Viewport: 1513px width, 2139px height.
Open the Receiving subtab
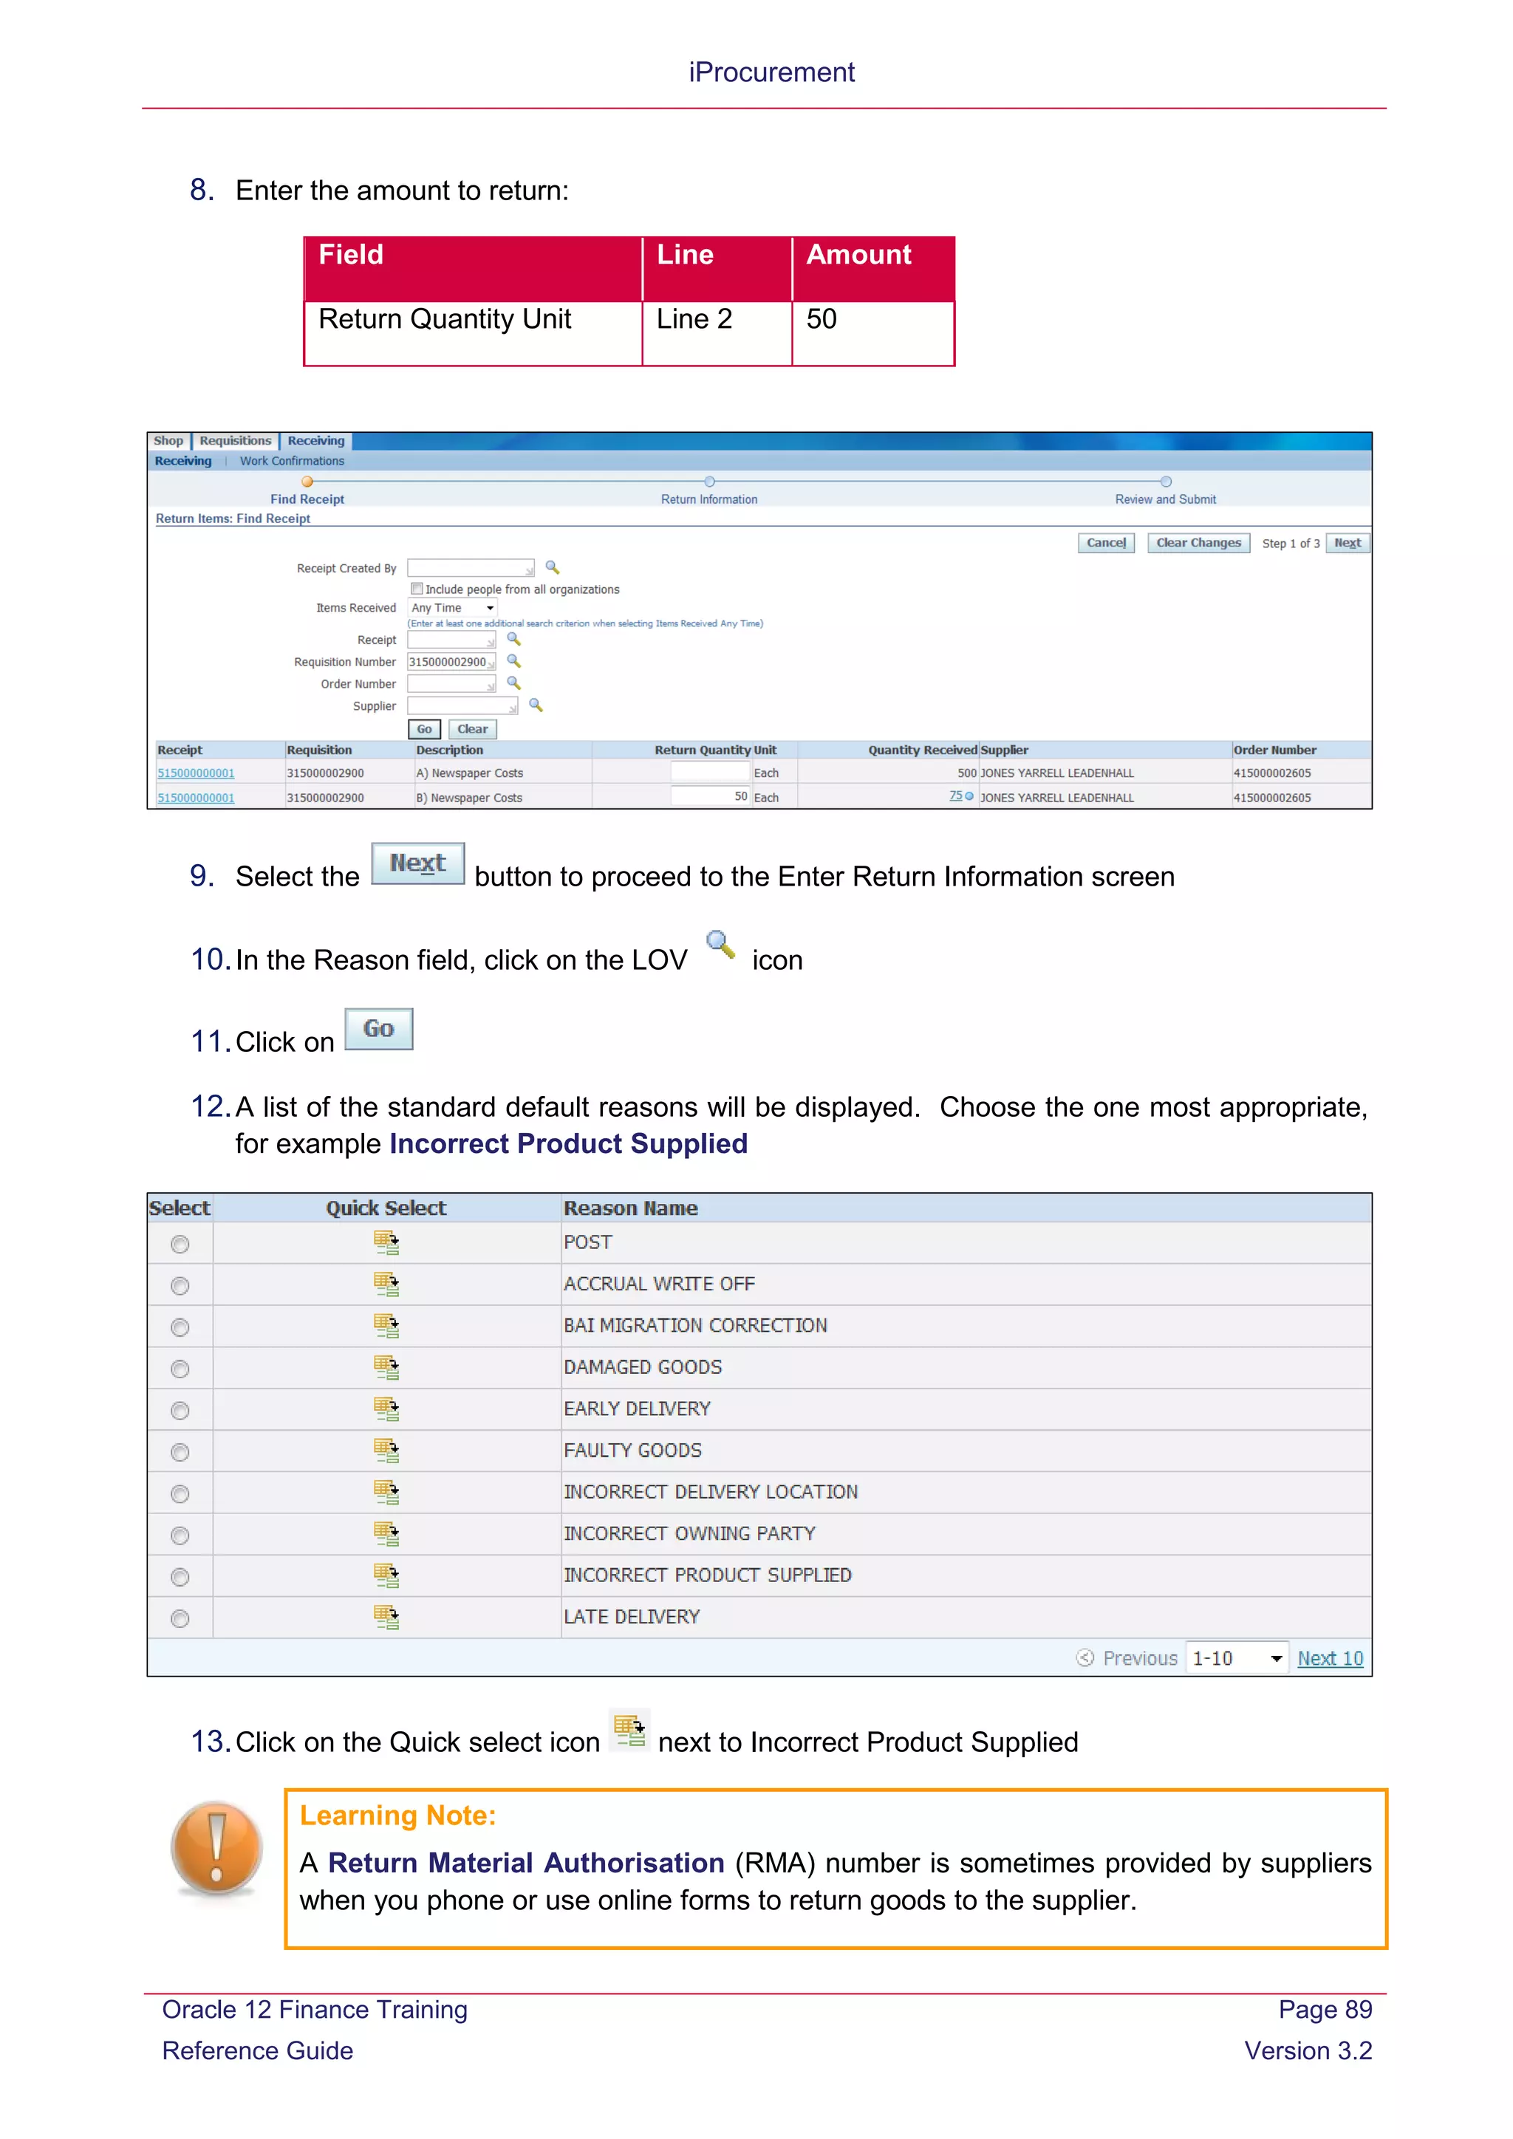point(183,461)
